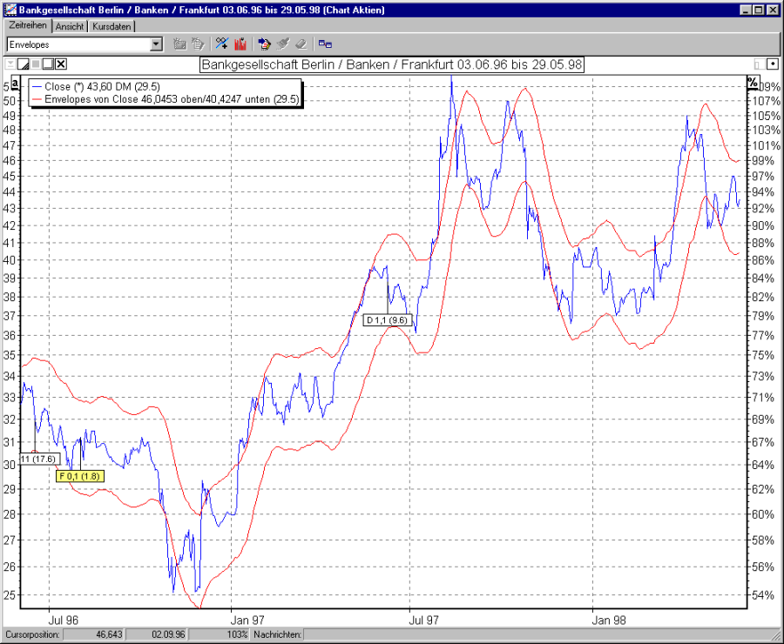This screenshot has width=784, height=644.
Task: Click the X button in chart header
Action: click(x=61, y=64)
